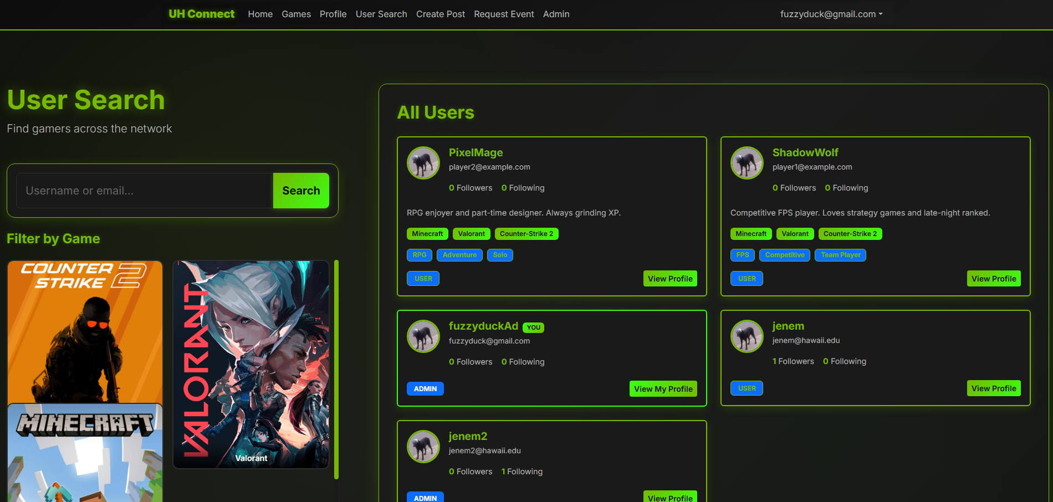Click jenem's profile avatar image
Viewport: 1053px width, 502px height.
[747, 336]
